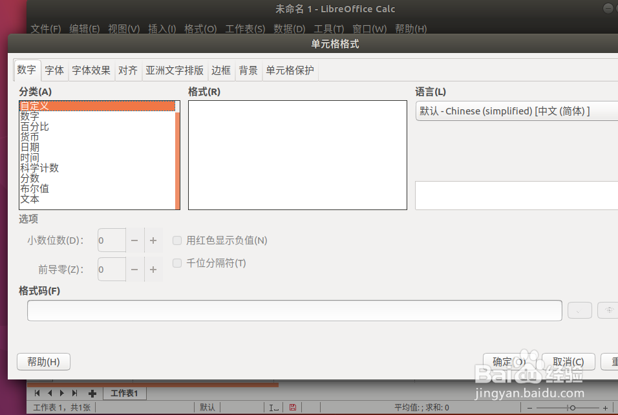The height and width of the screenshot is (415, 618).
Task: Decrease decimal places with minus button
Action: coord(134,240)
